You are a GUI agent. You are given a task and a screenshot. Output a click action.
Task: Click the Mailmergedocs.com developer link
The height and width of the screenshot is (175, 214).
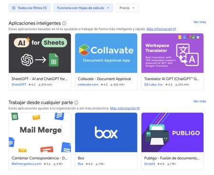pos(27,164)
